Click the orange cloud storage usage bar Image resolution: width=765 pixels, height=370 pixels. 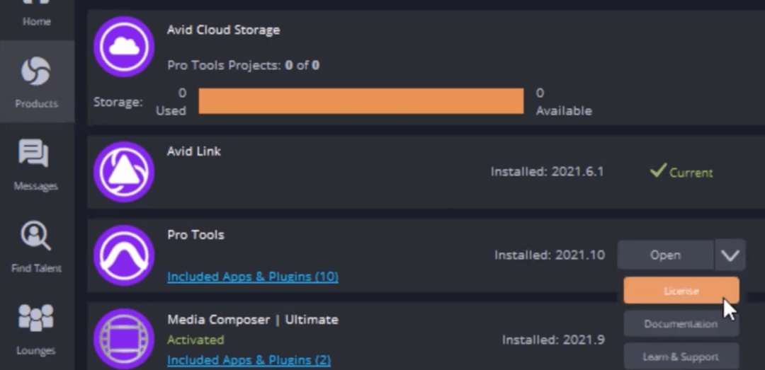[361, 101]
